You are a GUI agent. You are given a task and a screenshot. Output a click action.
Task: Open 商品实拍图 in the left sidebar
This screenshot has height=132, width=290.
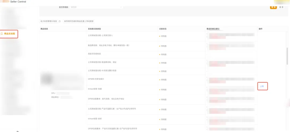[9, 34]
